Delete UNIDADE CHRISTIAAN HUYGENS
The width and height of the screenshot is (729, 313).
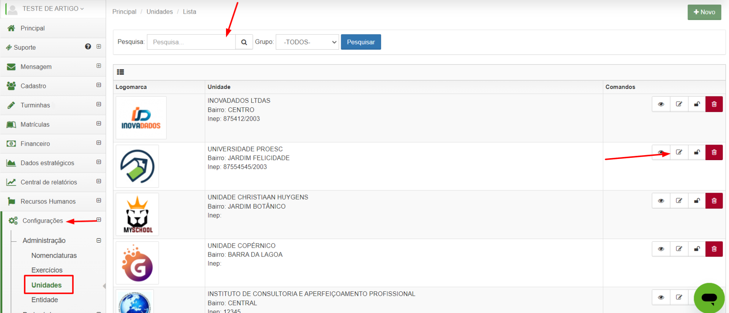tap(714, 201)
